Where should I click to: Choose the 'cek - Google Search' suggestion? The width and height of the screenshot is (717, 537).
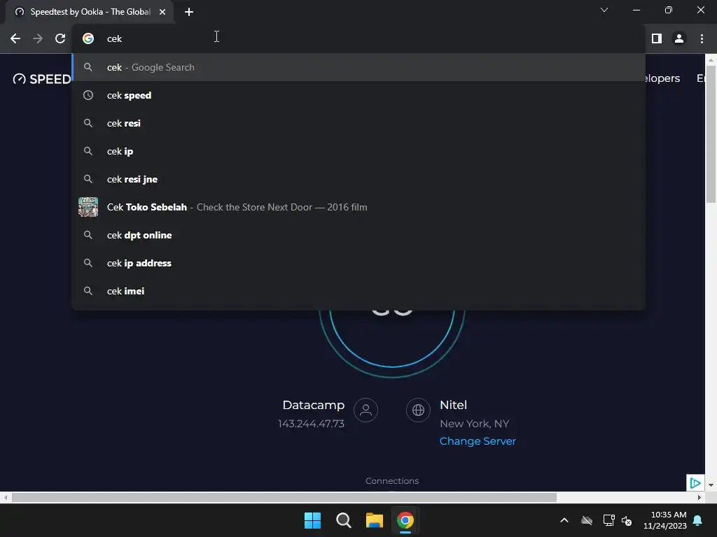pos(359,67)
